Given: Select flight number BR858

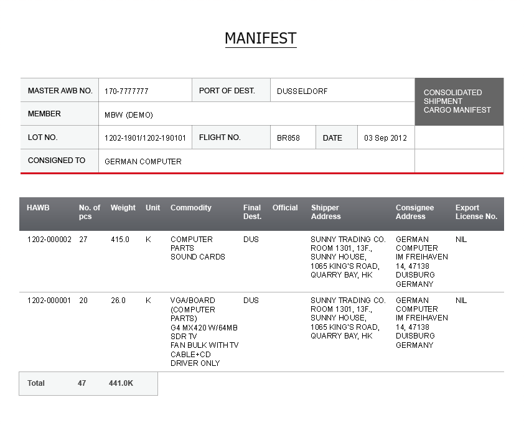Looking at the screenshot, I should [x=288, y=138].
